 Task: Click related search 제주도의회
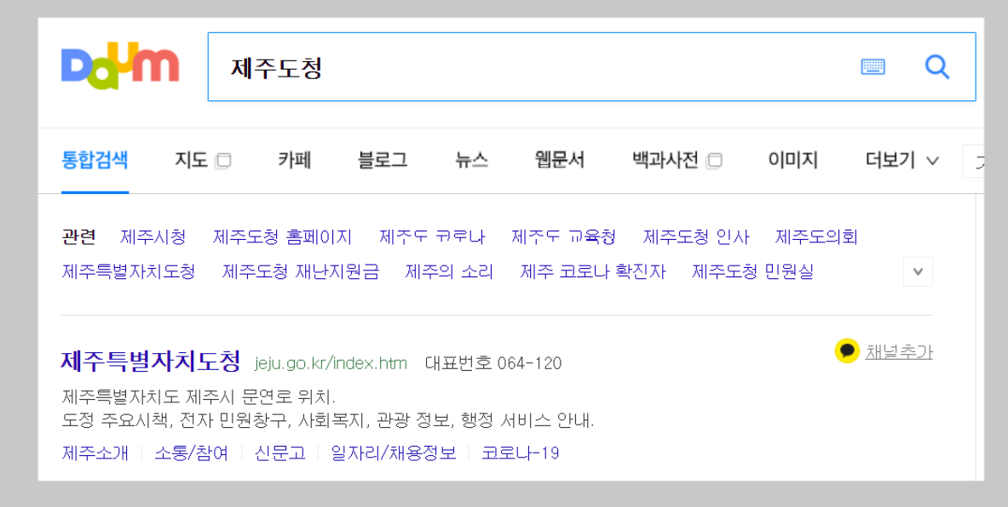coord(815,236)
